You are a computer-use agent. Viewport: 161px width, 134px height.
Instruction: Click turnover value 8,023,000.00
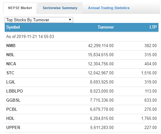(x=102, y=91)
